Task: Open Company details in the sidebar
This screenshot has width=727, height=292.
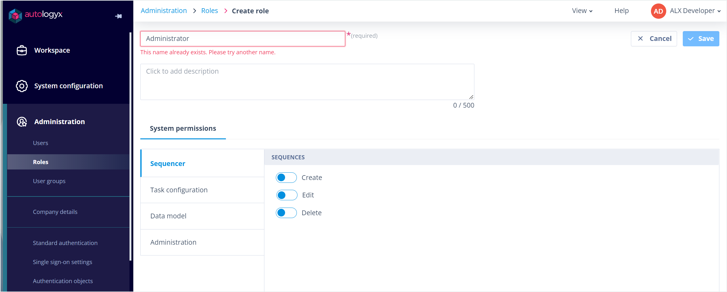Action: click(55, 212)
